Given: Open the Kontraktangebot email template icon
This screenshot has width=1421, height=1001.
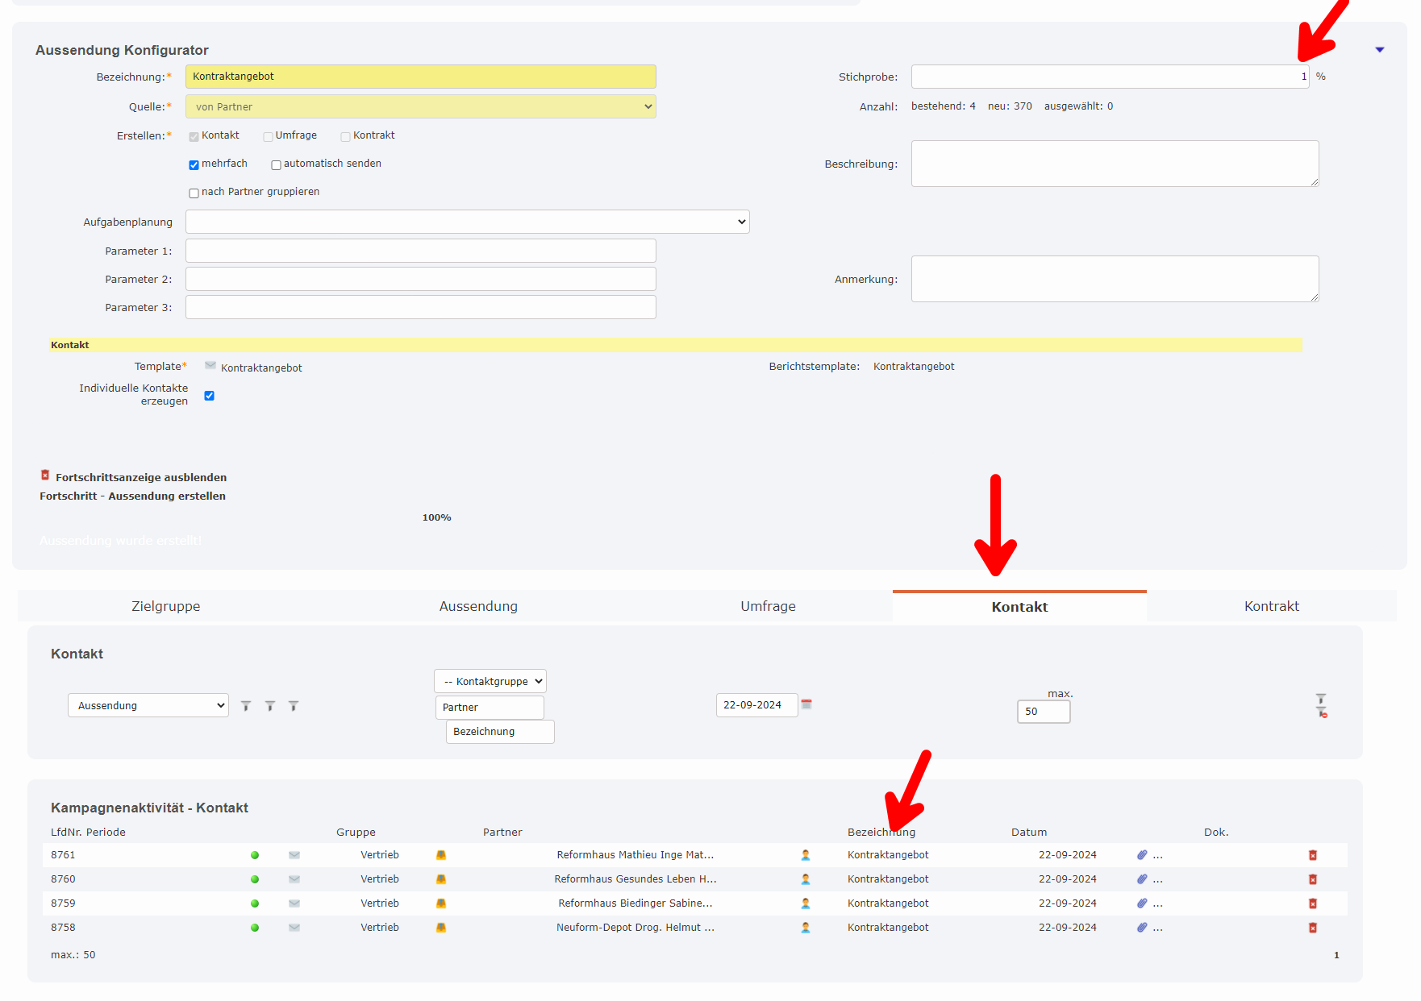Looking at the screenshot, I should pos(209,365).
